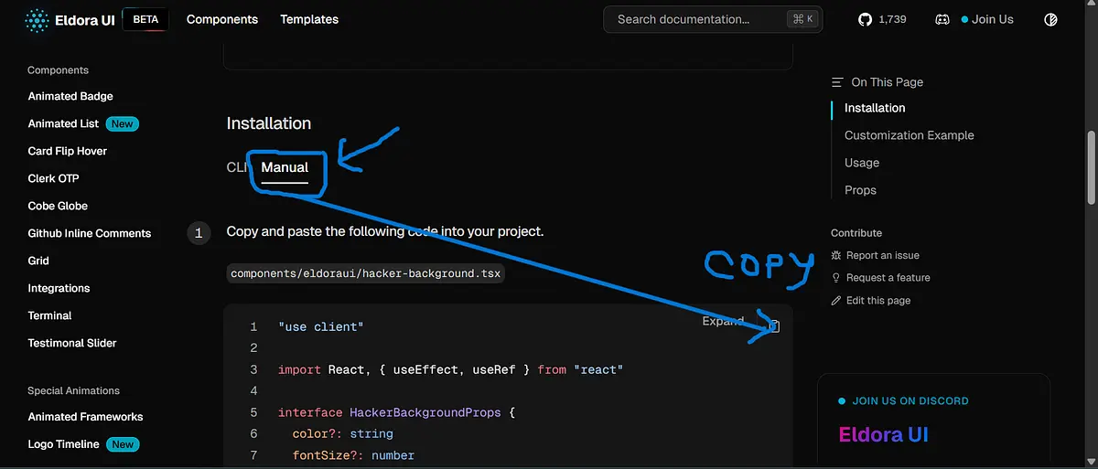Go to Customization Example section
1098x469 pixels.
(x=909, y=135)
